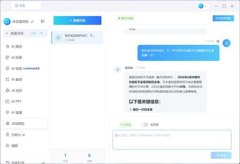This screenshot has width=240, height=164.
Task: Click sidebar 新建对话 Ctrl K button
Action: point(25,33)
